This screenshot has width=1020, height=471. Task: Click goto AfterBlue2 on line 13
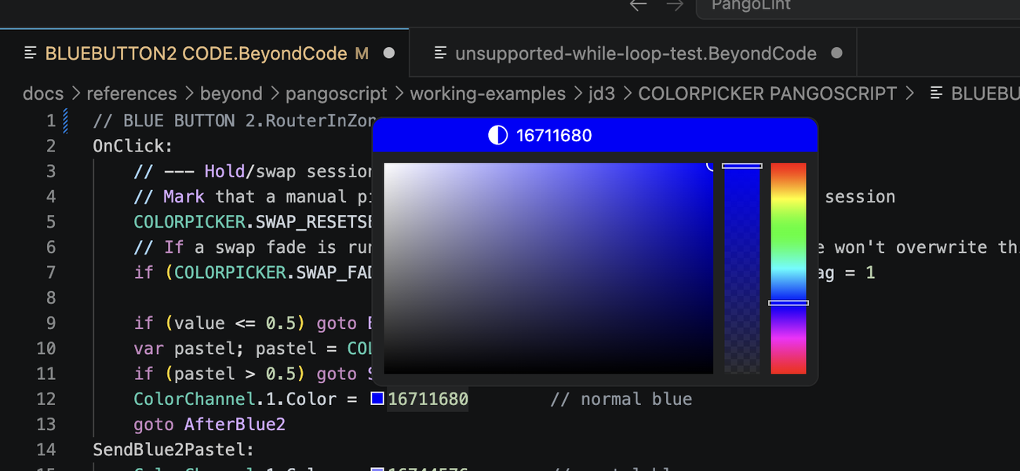click(x=209, y=424)
